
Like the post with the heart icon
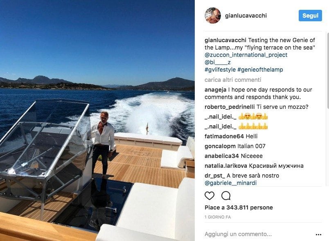210,196
